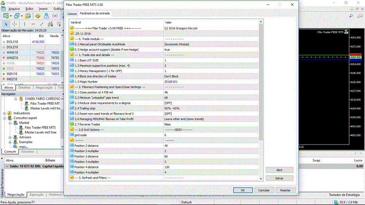
Task: Click the search magnifier icon in MetaTrader
Action: [351, 16]
